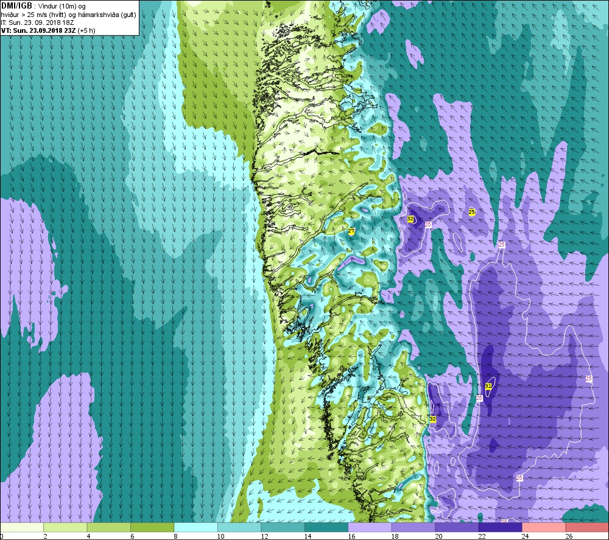Click the 16–18 m/s lavender legend swatch
This screenshot has height=540, width=609.
click(370, 527)
